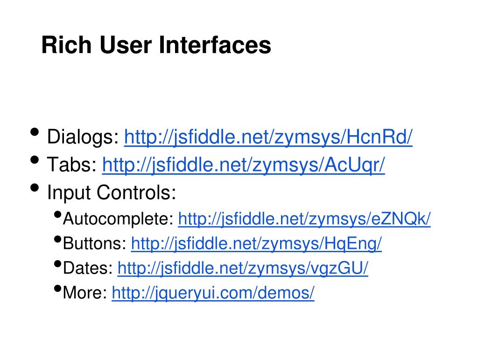The height and width of the screenshot is (358, 478).
Task: Open the Dates vgzGU jsfiddle link
Action: coord(243,268)
